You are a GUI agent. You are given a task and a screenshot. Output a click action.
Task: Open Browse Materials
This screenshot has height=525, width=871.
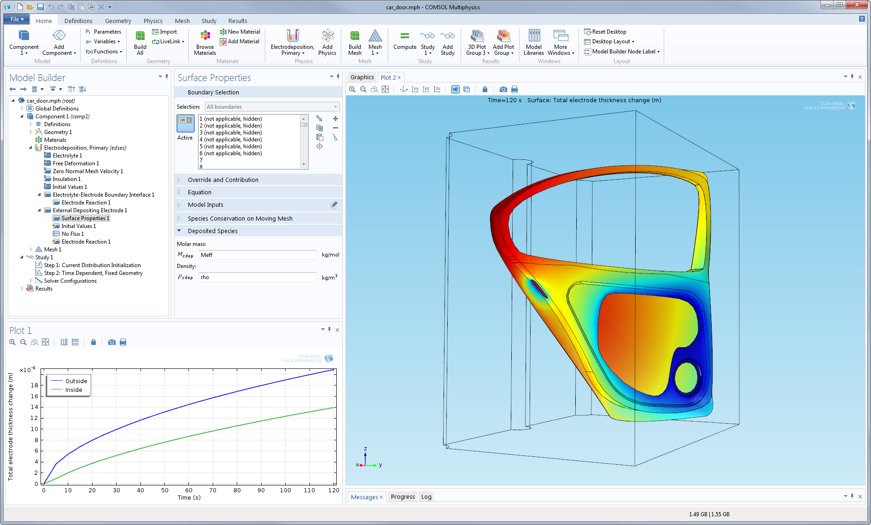tap(205, 42)
